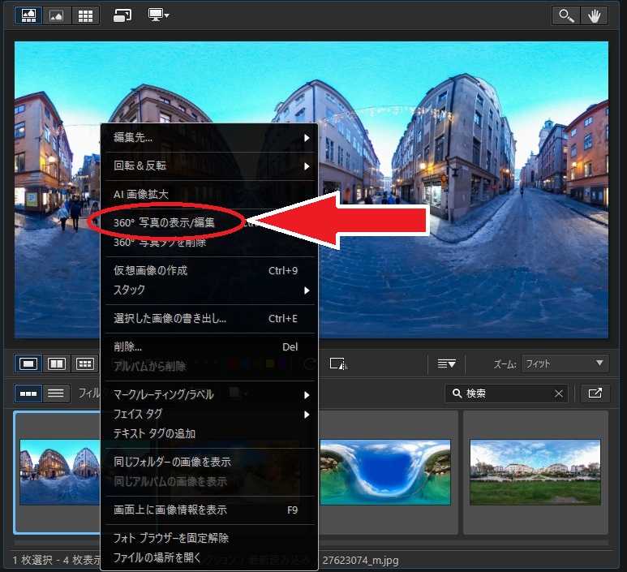
Task: Choose テキスト タグの追加 entry
Action: coord(209,433)
